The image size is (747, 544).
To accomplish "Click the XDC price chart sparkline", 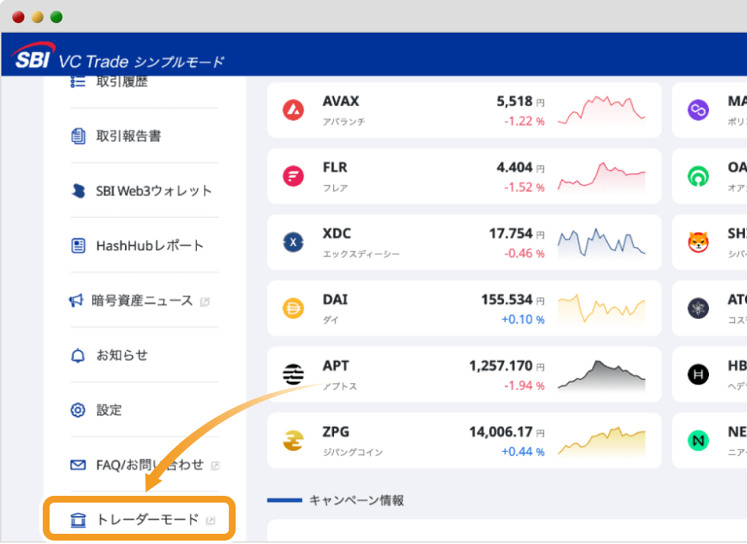I will click(x=602, y=243).
